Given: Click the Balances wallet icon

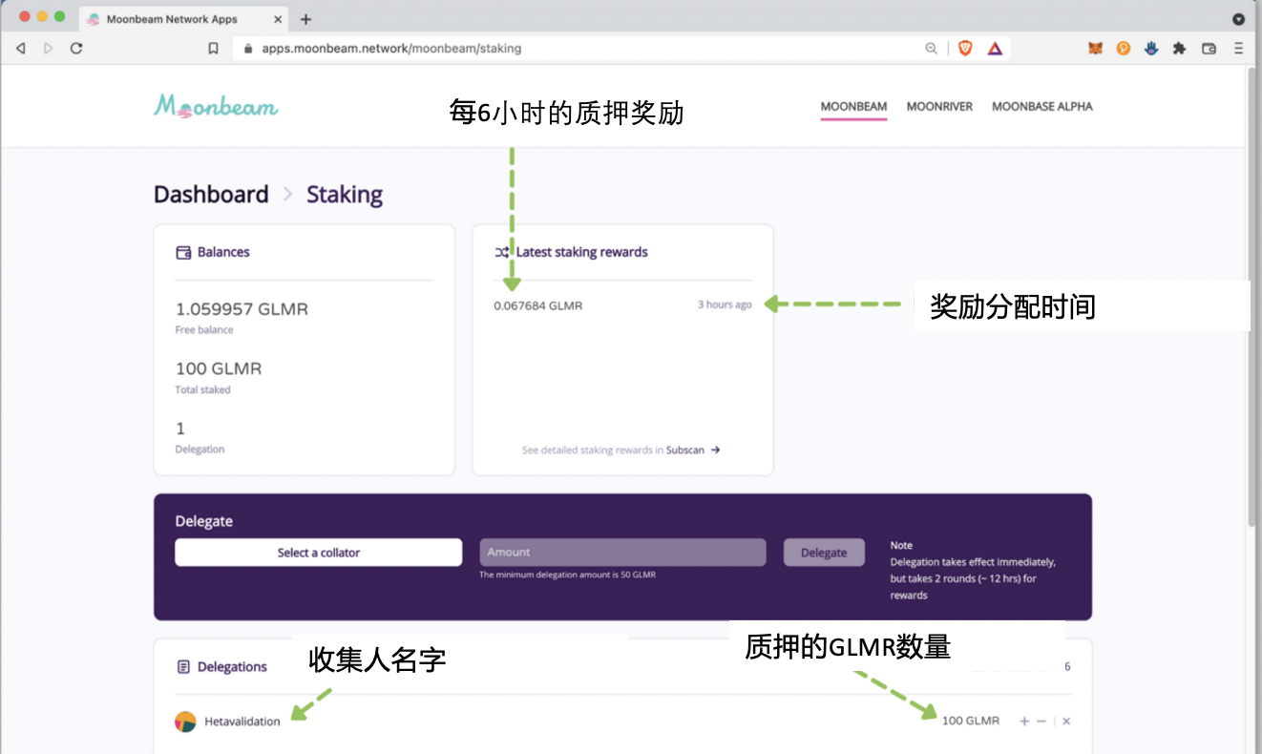Looking at the screenshot, I should [184, 253].
